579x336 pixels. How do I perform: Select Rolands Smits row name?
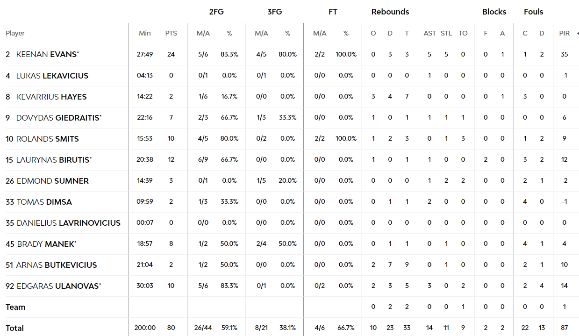[47, 139]
